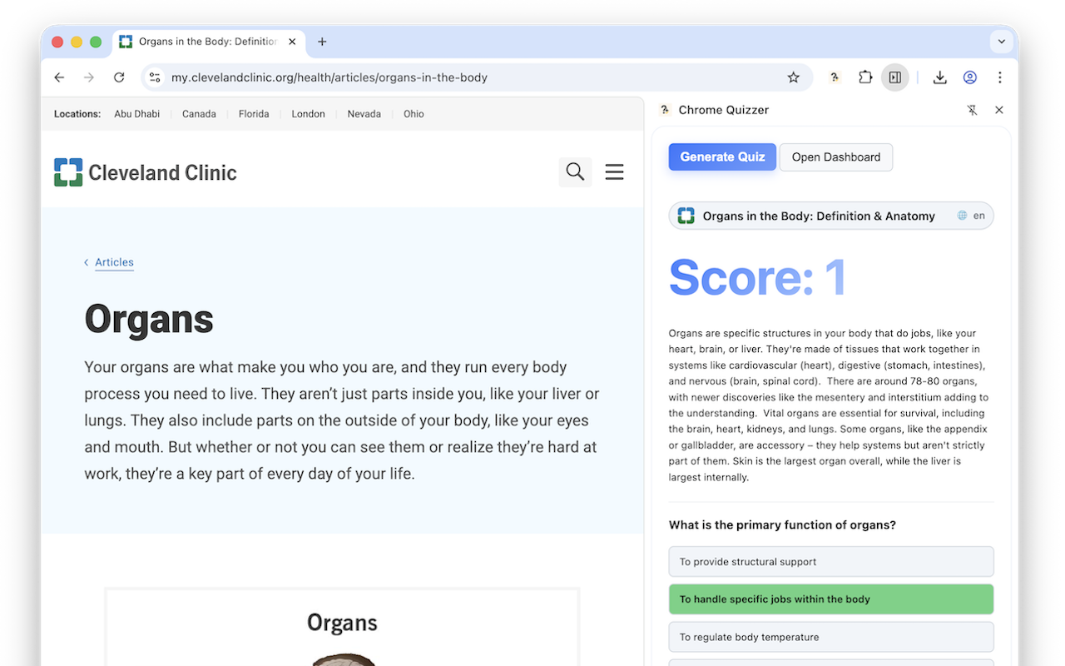
Task: Choose Canada from the locations bar
Action: [199, 114]
